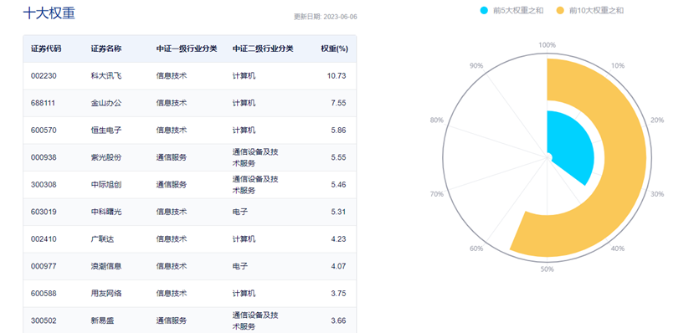
Task: Click the 50% axis label on chart
Action: click(547, 269)
